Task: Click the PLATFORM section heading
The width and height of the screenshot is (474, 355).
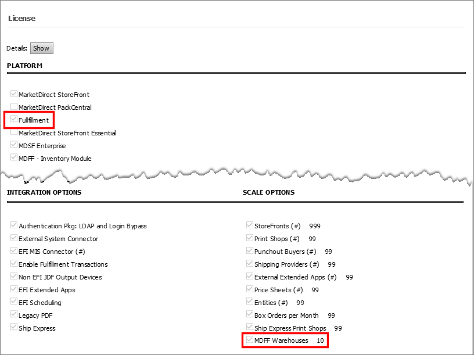Action: click(x=24, y=66)
